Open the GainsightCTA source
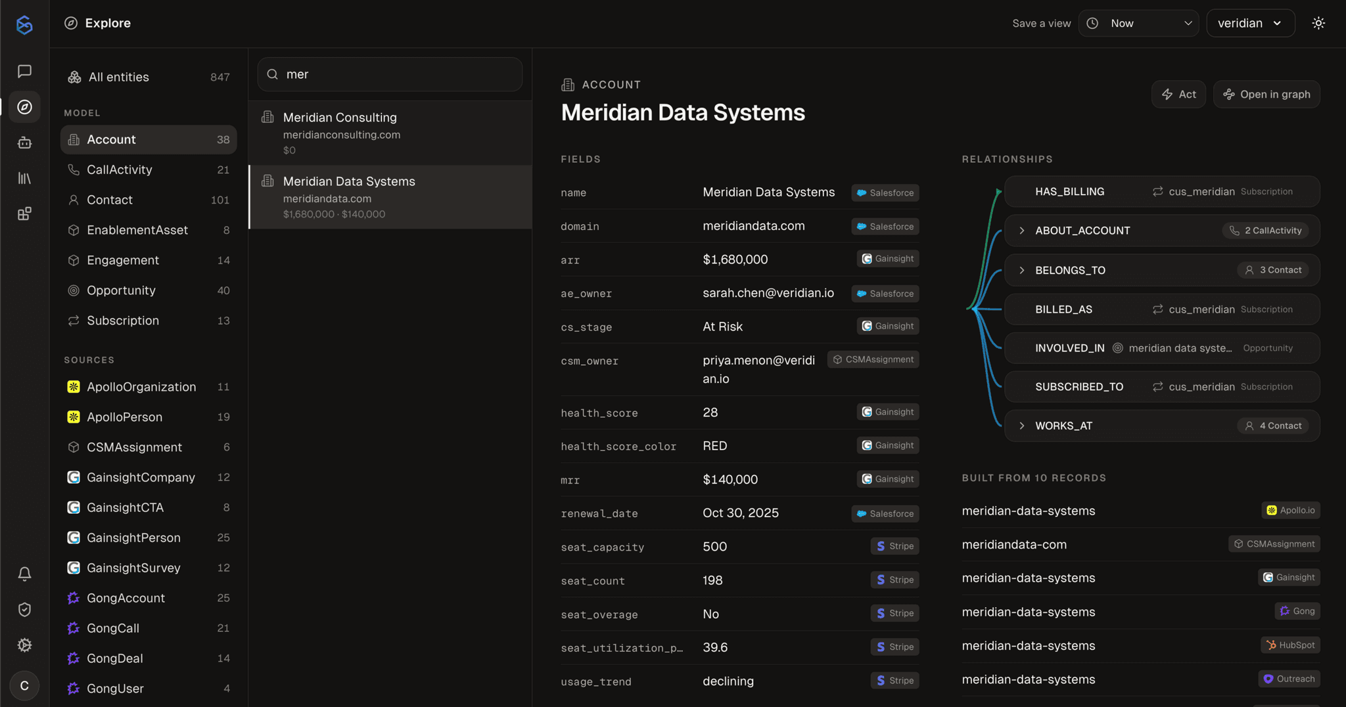Image resolution: width=1346 pixels, height=707 pixels. click(x=149, y=508)
